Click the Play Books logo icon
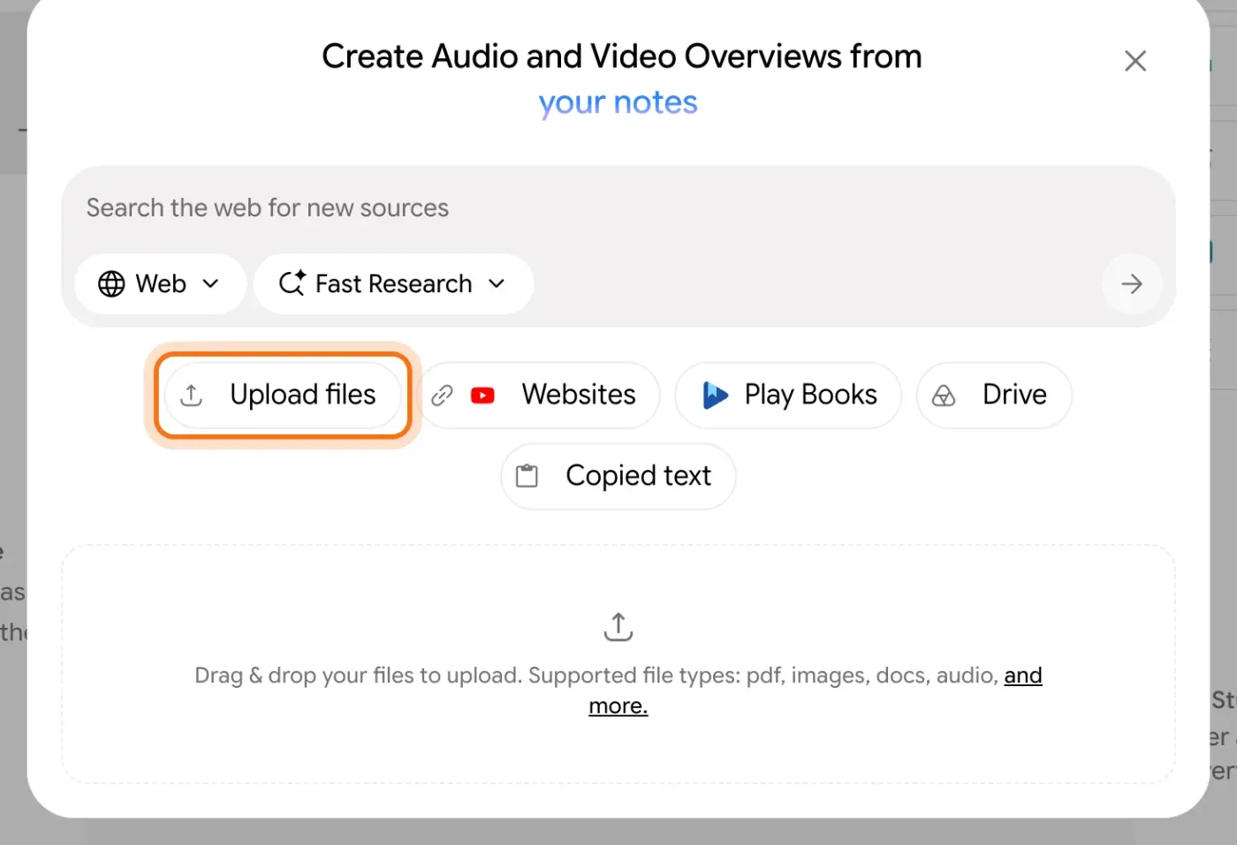 pos(715,395)
